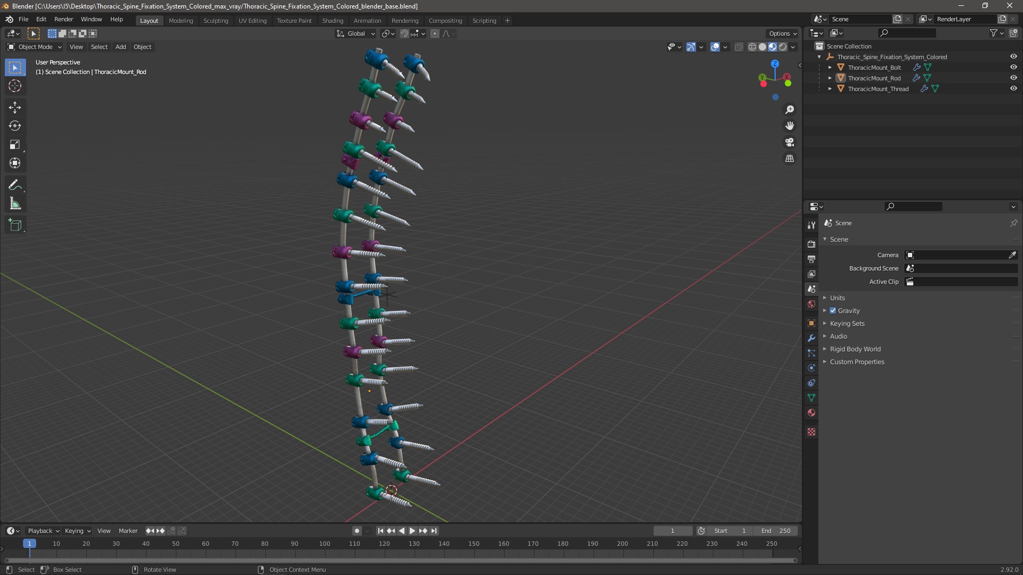This screenshot has height=575, width=1023.
Task: Click the current frame number field
Action: click(673, 531)
